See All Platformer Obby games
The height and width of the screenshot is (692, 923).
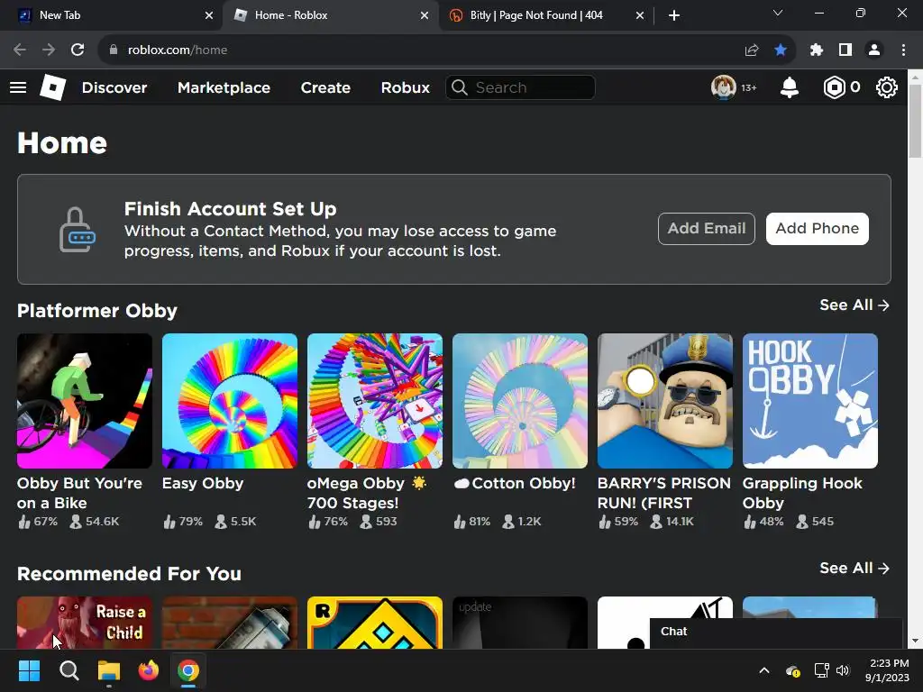(x=854, y=305)
